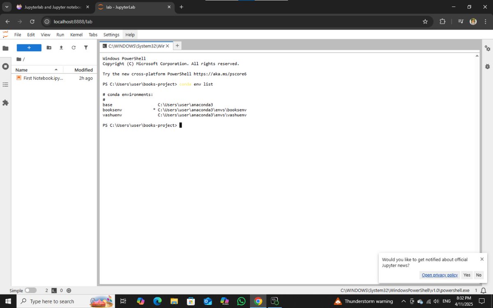Open the Windows Start menu

(x=8, y=301)
